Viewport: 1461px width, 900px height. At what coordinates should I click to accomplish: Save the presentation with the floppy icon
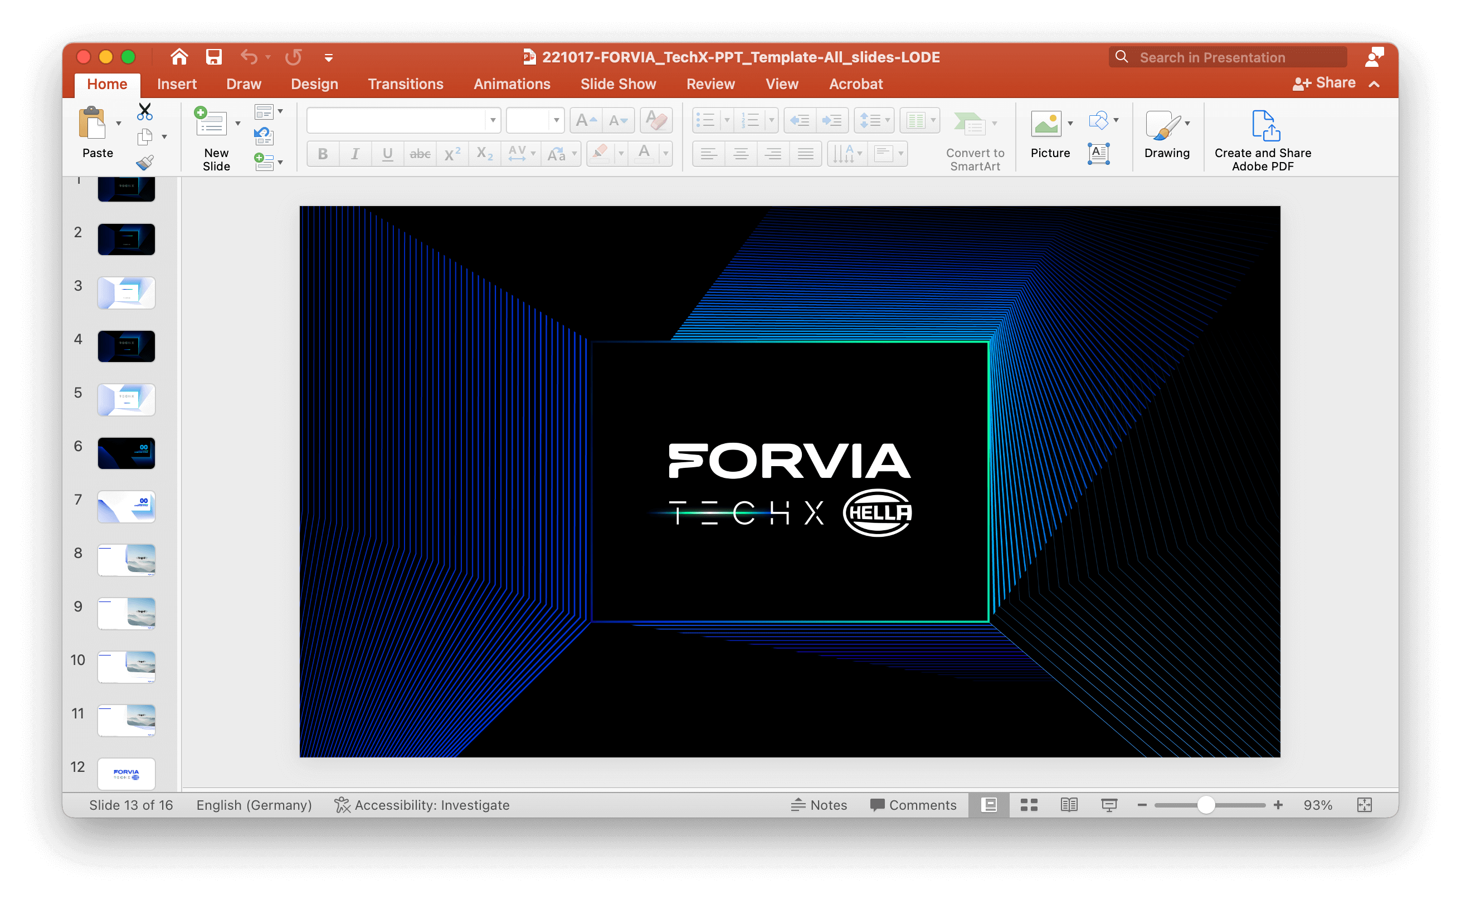tap(214, 57)
